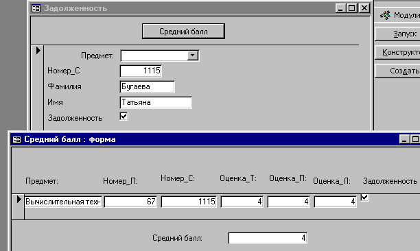Click the record selector arrow in Задолженность form
The width and height of the screenshot is (420, 251).
pos(38,50)
